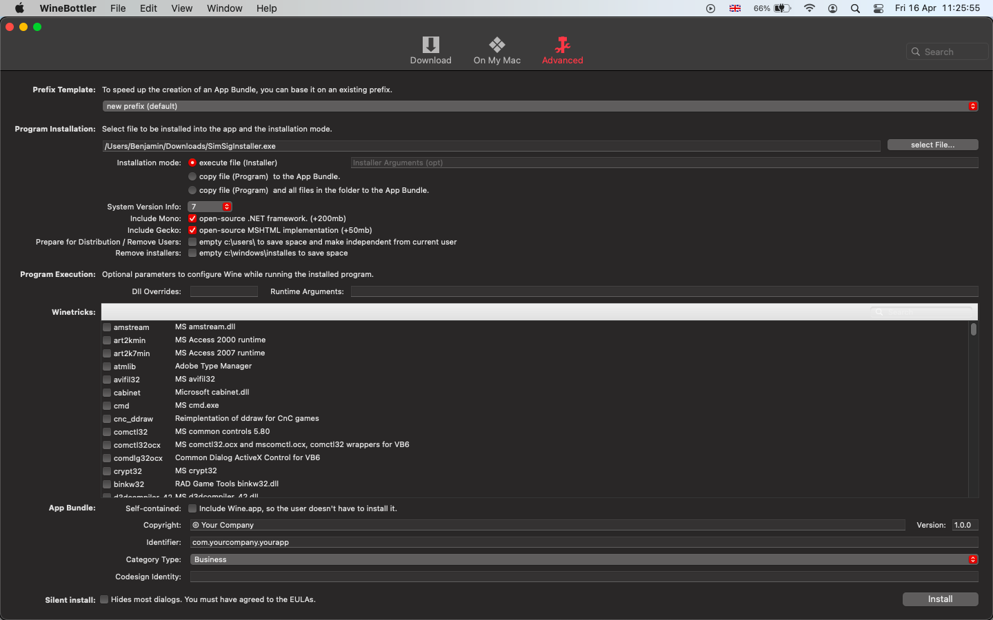Click the battery status icon

click(782, 8)
